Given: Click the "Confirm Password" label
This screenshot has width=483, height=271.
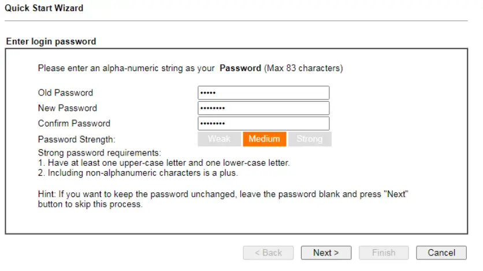Looking at the screenshot, I should pos(74,124).
